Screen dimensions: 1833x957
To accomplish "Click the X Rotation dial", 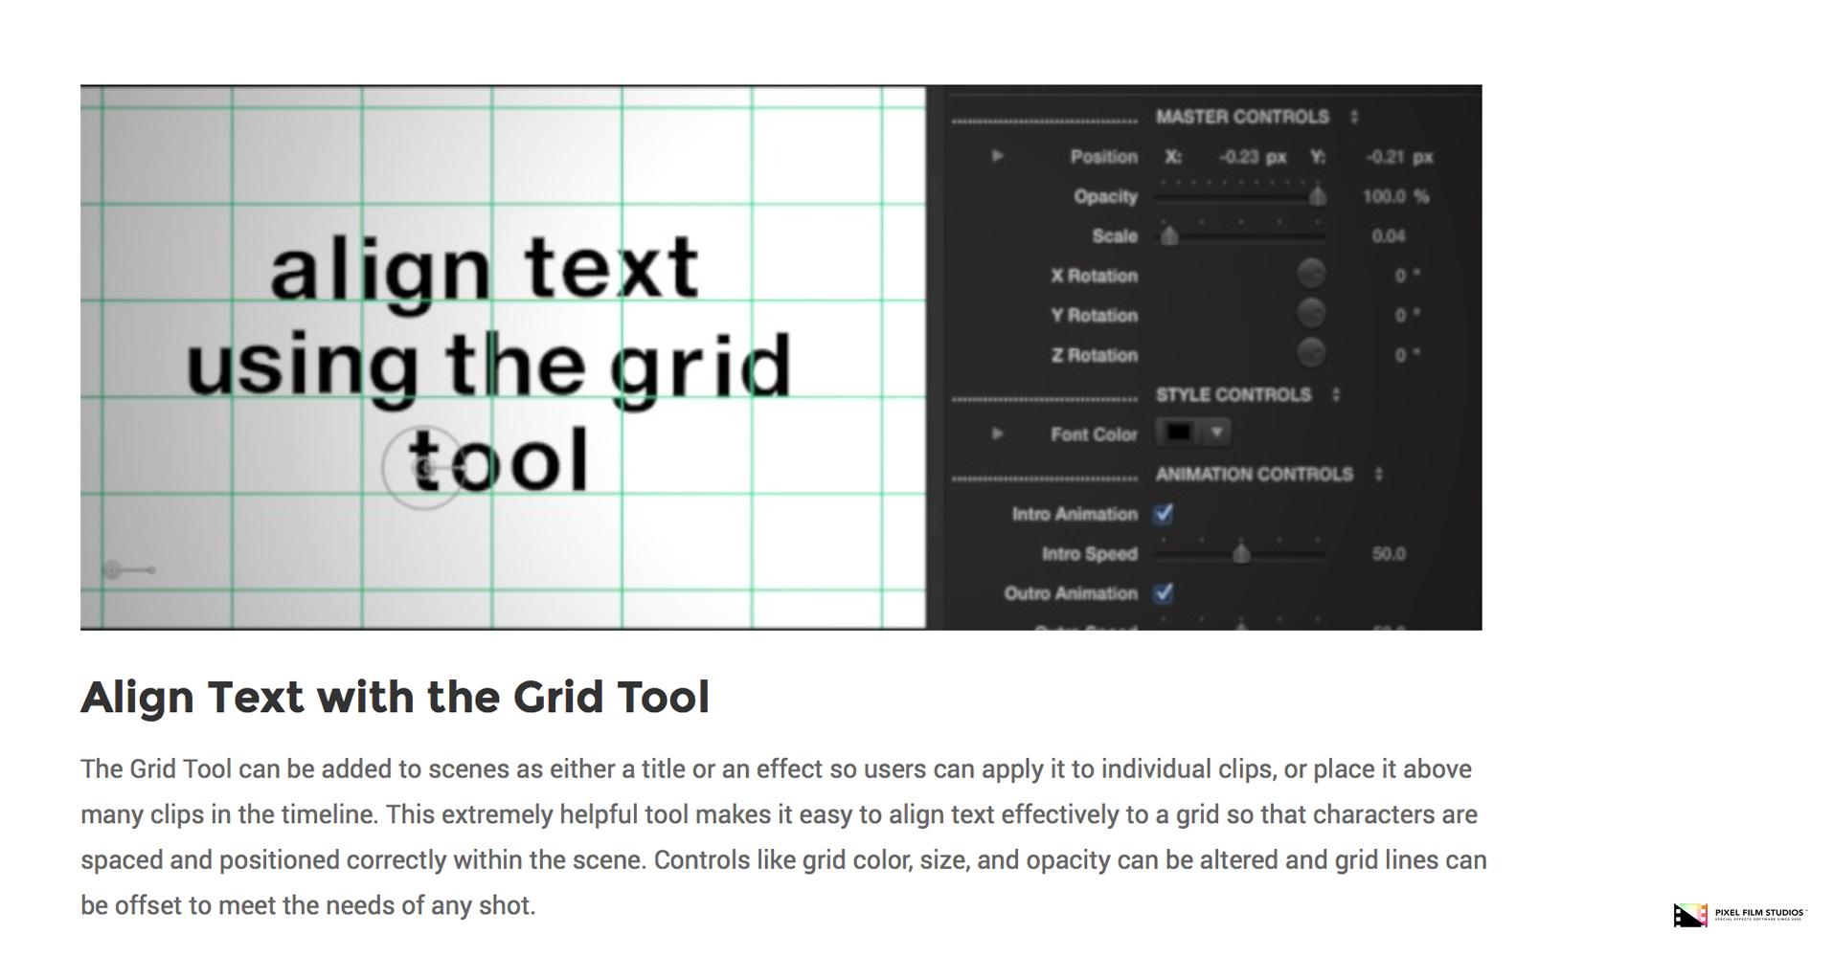I will pyautogui.click(x=1311, y=275).
